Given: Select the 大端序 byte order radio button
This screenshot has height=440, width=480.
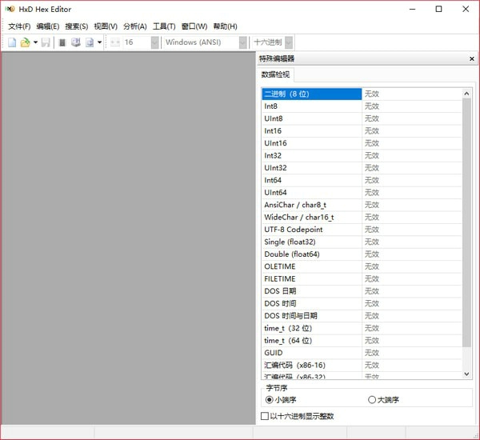Looking at the screenshot, I should click(x=372, y=399).
